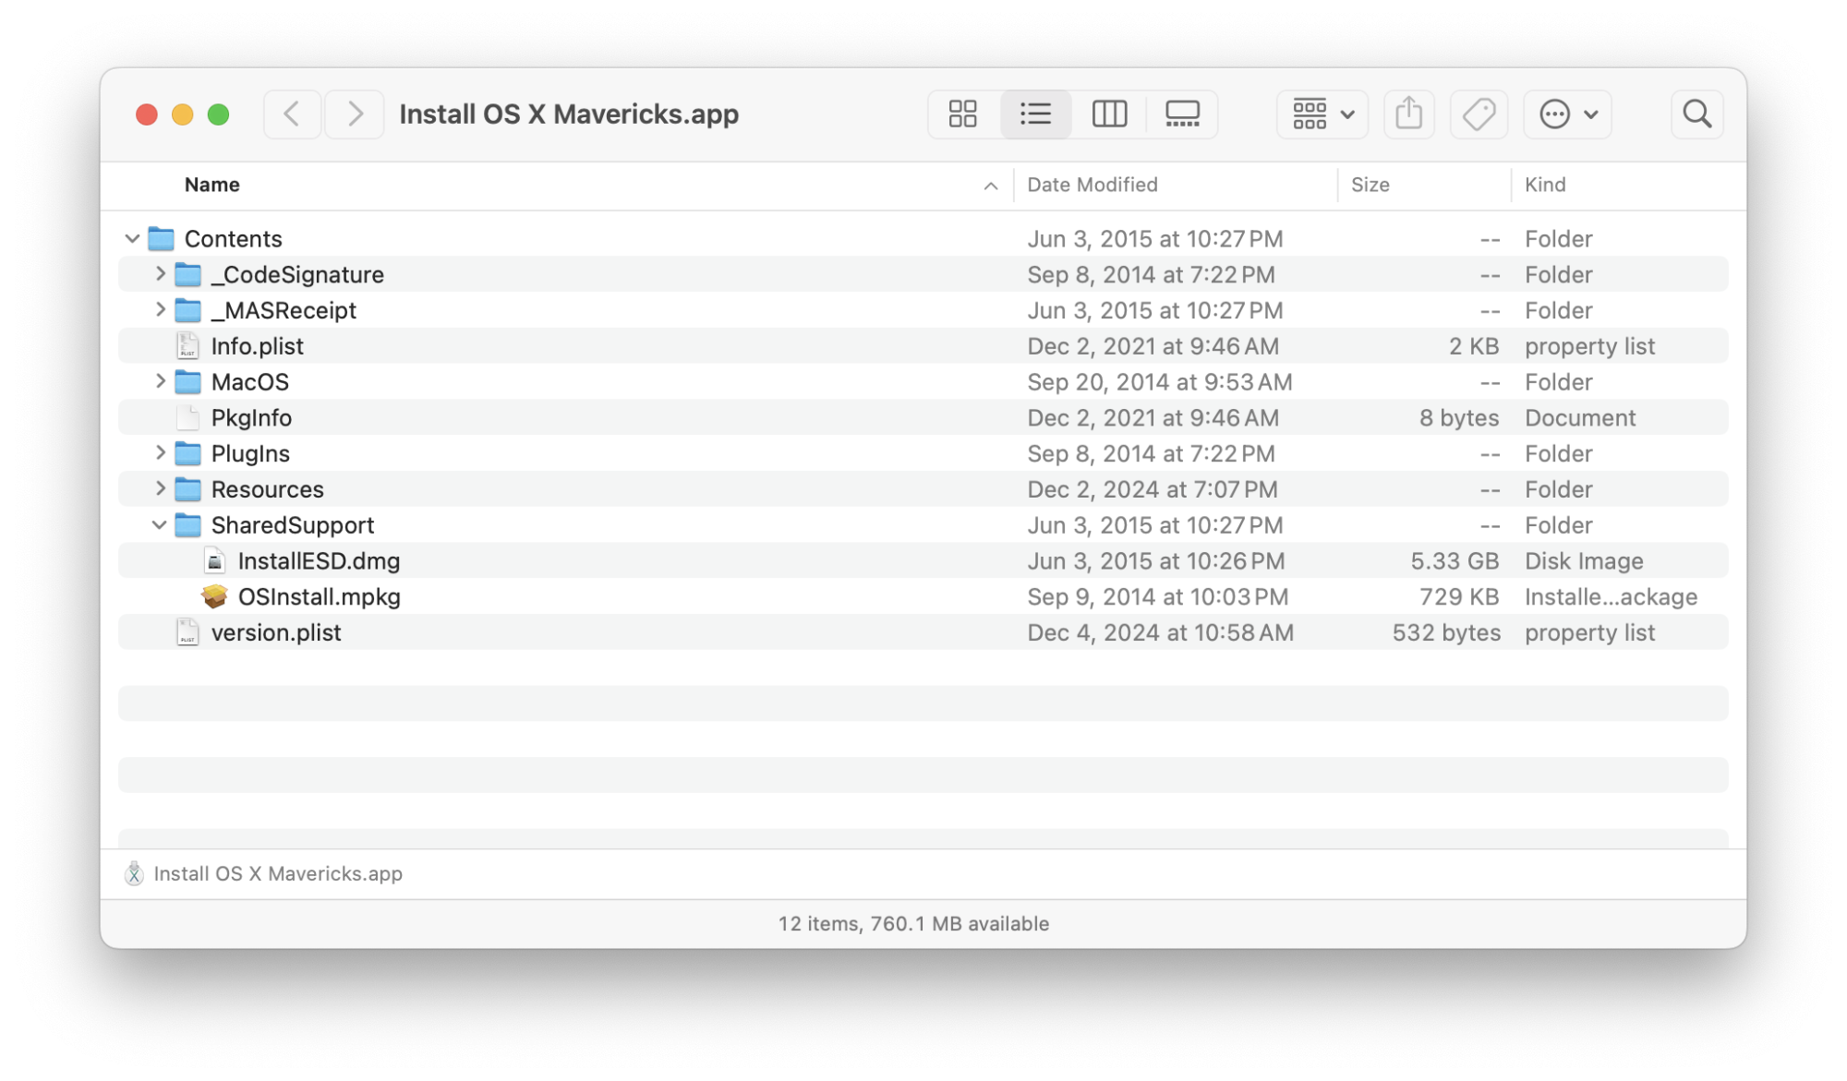Switch to icon view
This screenshot has width=1847, height=1081.
click(x=963, y=114)
